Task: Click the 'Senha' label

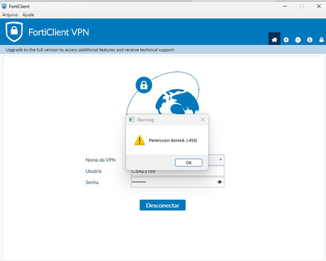Action: 92,182
